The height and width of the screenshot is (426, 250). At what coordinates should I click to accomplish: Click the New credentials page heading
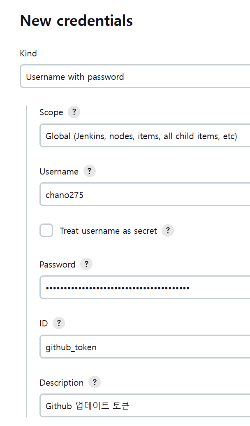76,21
